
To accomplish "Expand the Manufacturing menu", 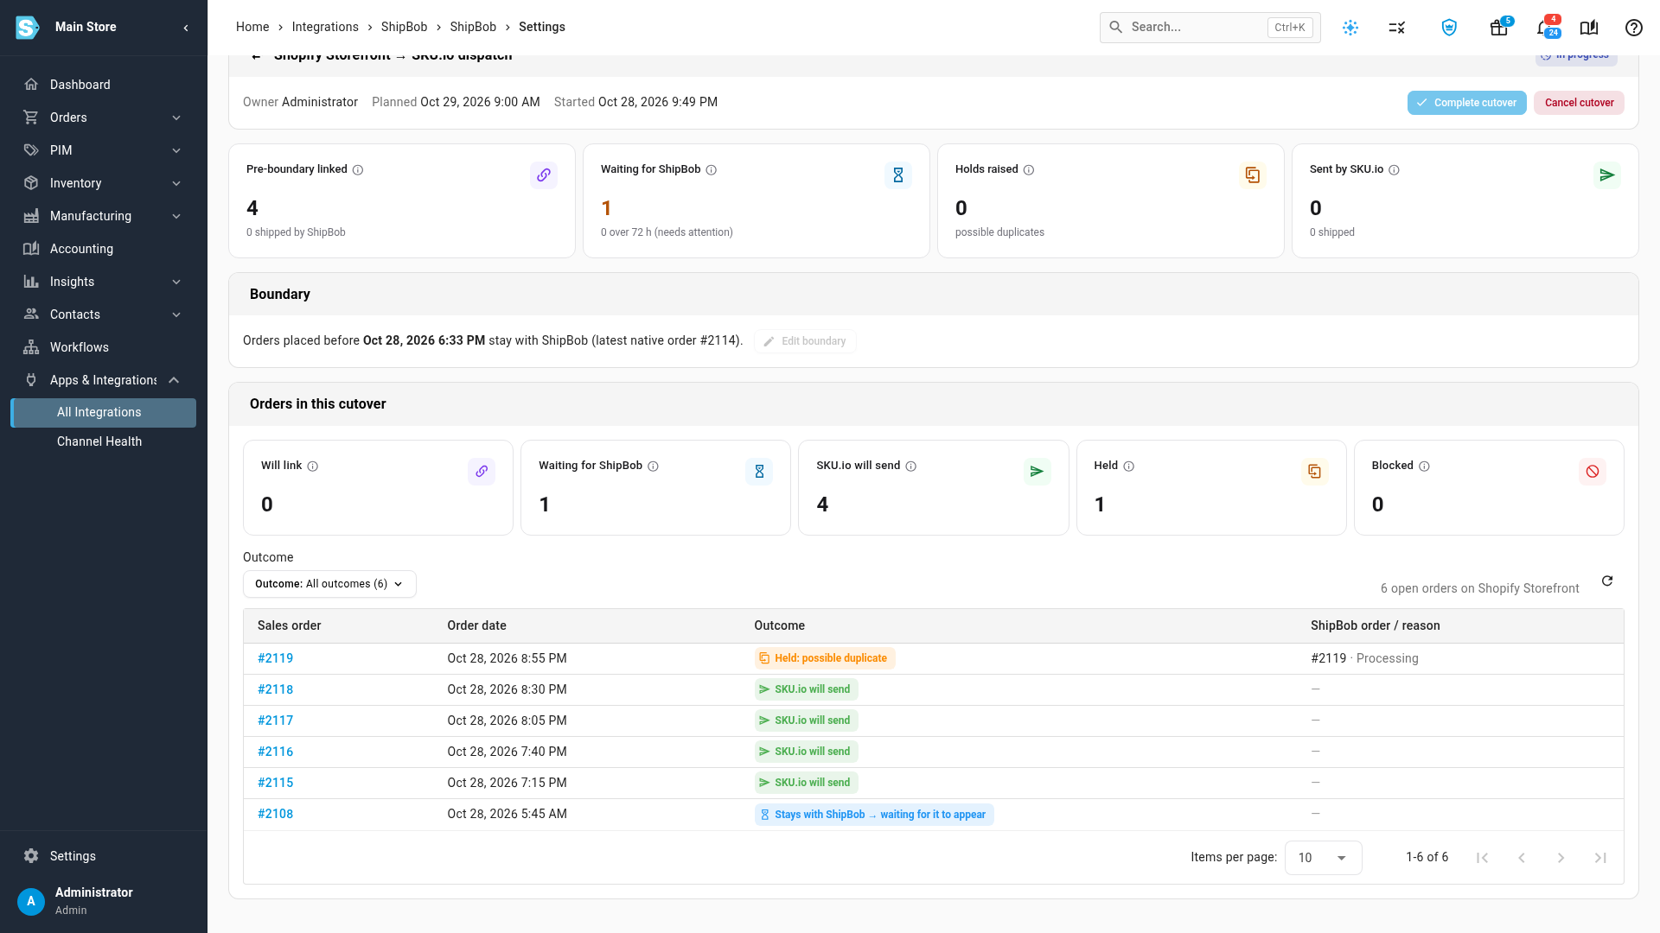I will click(104, 216).
